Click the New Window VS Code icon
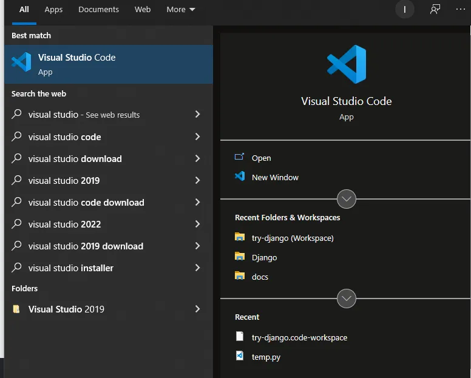This screenshot has width=471, height=378. 240,177
